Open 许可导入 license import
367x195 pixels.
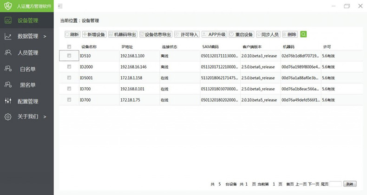pyautogui.click(x=187, y=34)
